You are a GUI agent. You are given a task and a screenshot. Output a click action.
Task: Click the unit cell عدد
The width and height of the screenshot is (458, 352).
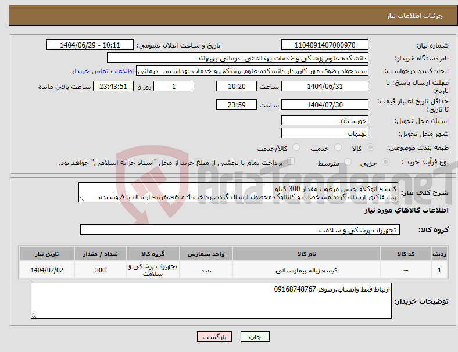tap(206, 270)
